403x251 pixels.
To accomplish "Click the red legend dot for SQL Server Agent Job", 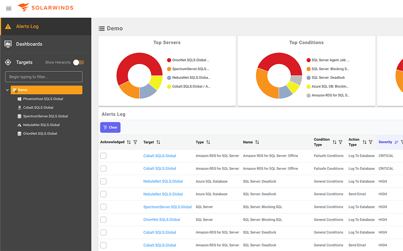I will pyautogui.click(x=308, y=60).
